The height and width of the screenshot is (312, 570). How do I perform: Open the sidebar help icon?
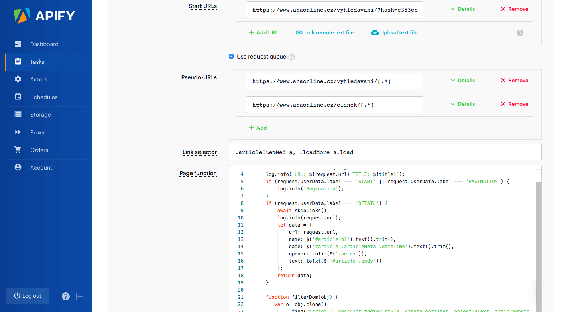click(x=66, y=296)
